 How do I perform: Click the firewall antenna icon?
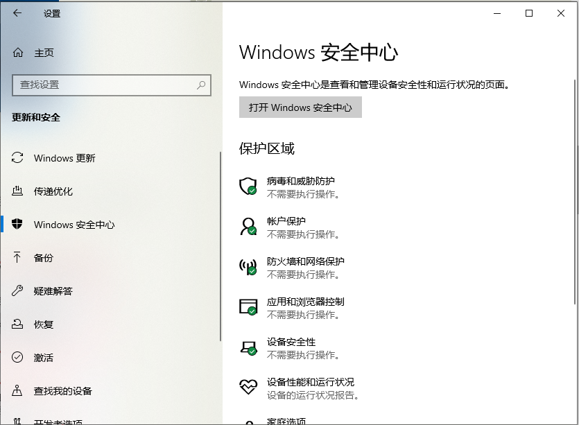[x=248, y=267]
